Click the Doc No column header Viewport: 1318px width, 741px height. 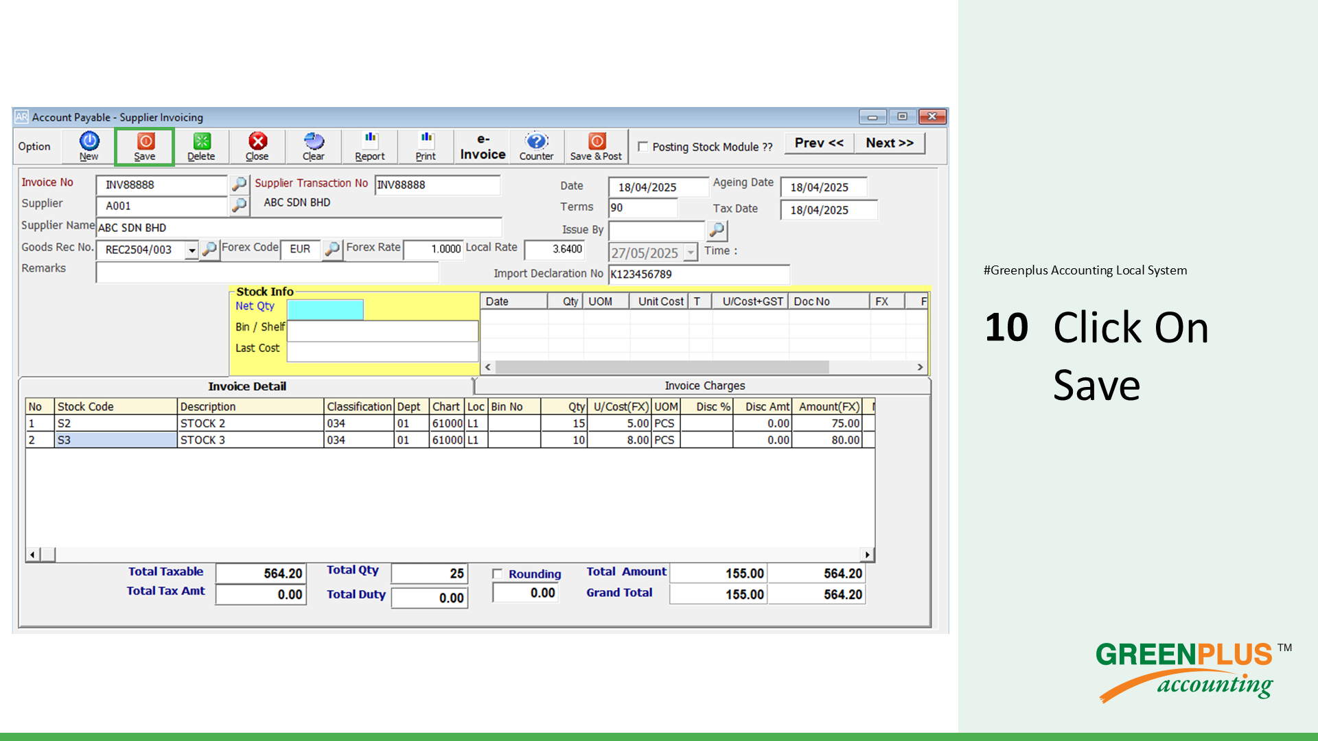829,301
